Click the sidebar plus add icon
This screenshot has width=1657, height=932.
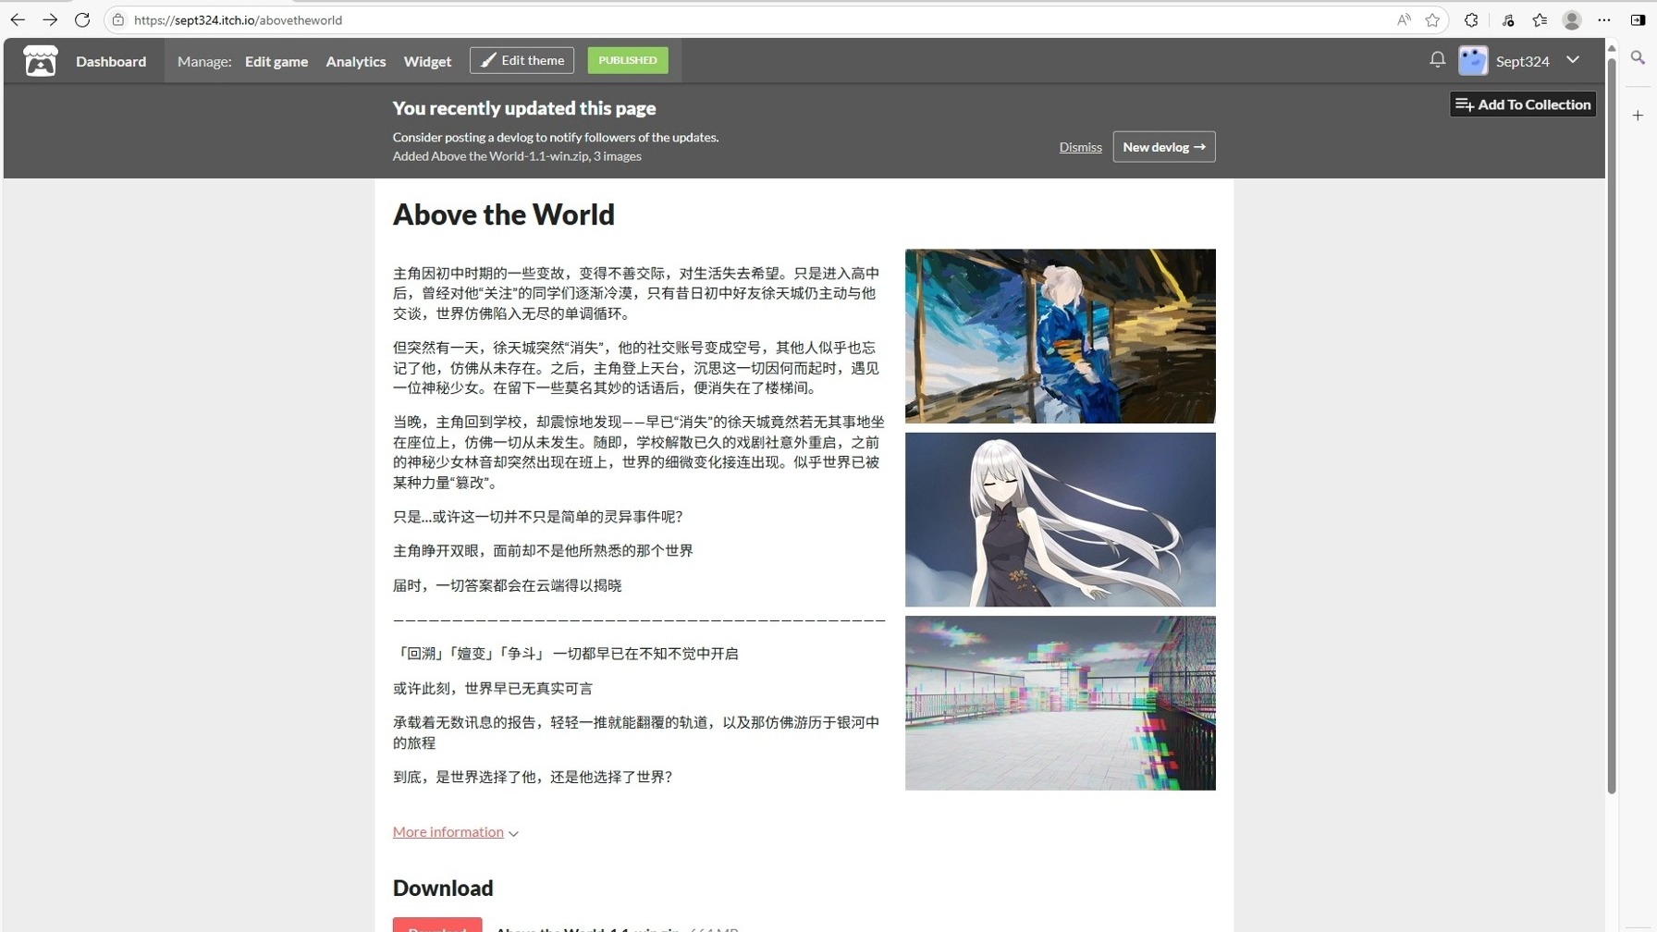pos(1638,116)
